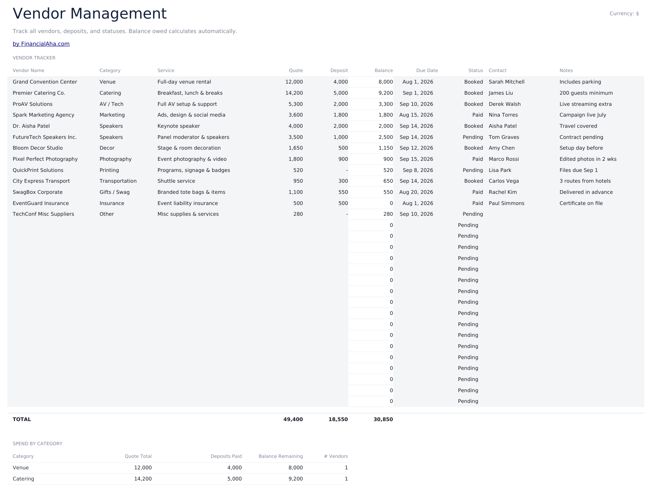Select the Panel moderator & speakers cell
Screen dimensions: 652x492
[x=193, y=137]
